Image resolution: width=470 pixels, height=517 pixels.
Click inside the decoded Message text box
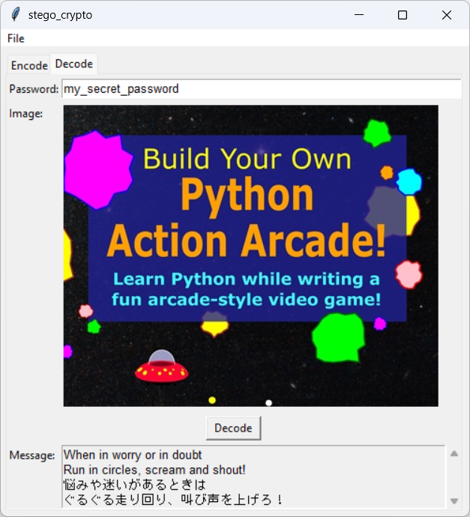253,477
